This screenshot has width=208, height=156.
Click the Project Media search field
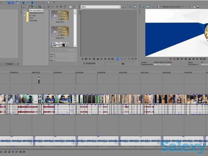coord(63,50)
